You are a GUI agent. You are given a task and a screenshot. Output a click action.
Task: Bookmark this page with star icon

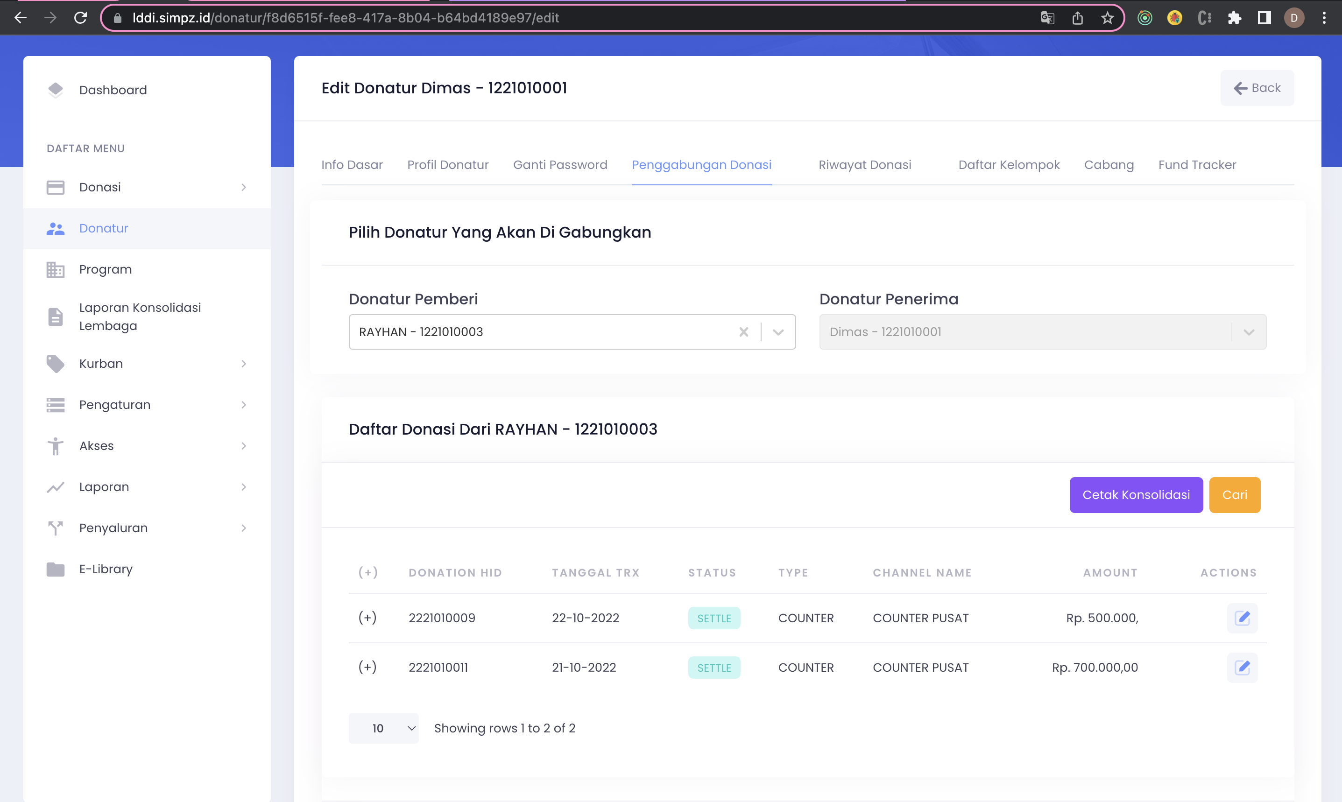coord(1107,18)
